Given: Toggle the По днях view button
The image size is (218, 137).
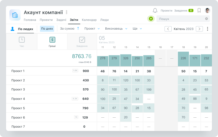Looking at the screenshot, I should 47,29.
